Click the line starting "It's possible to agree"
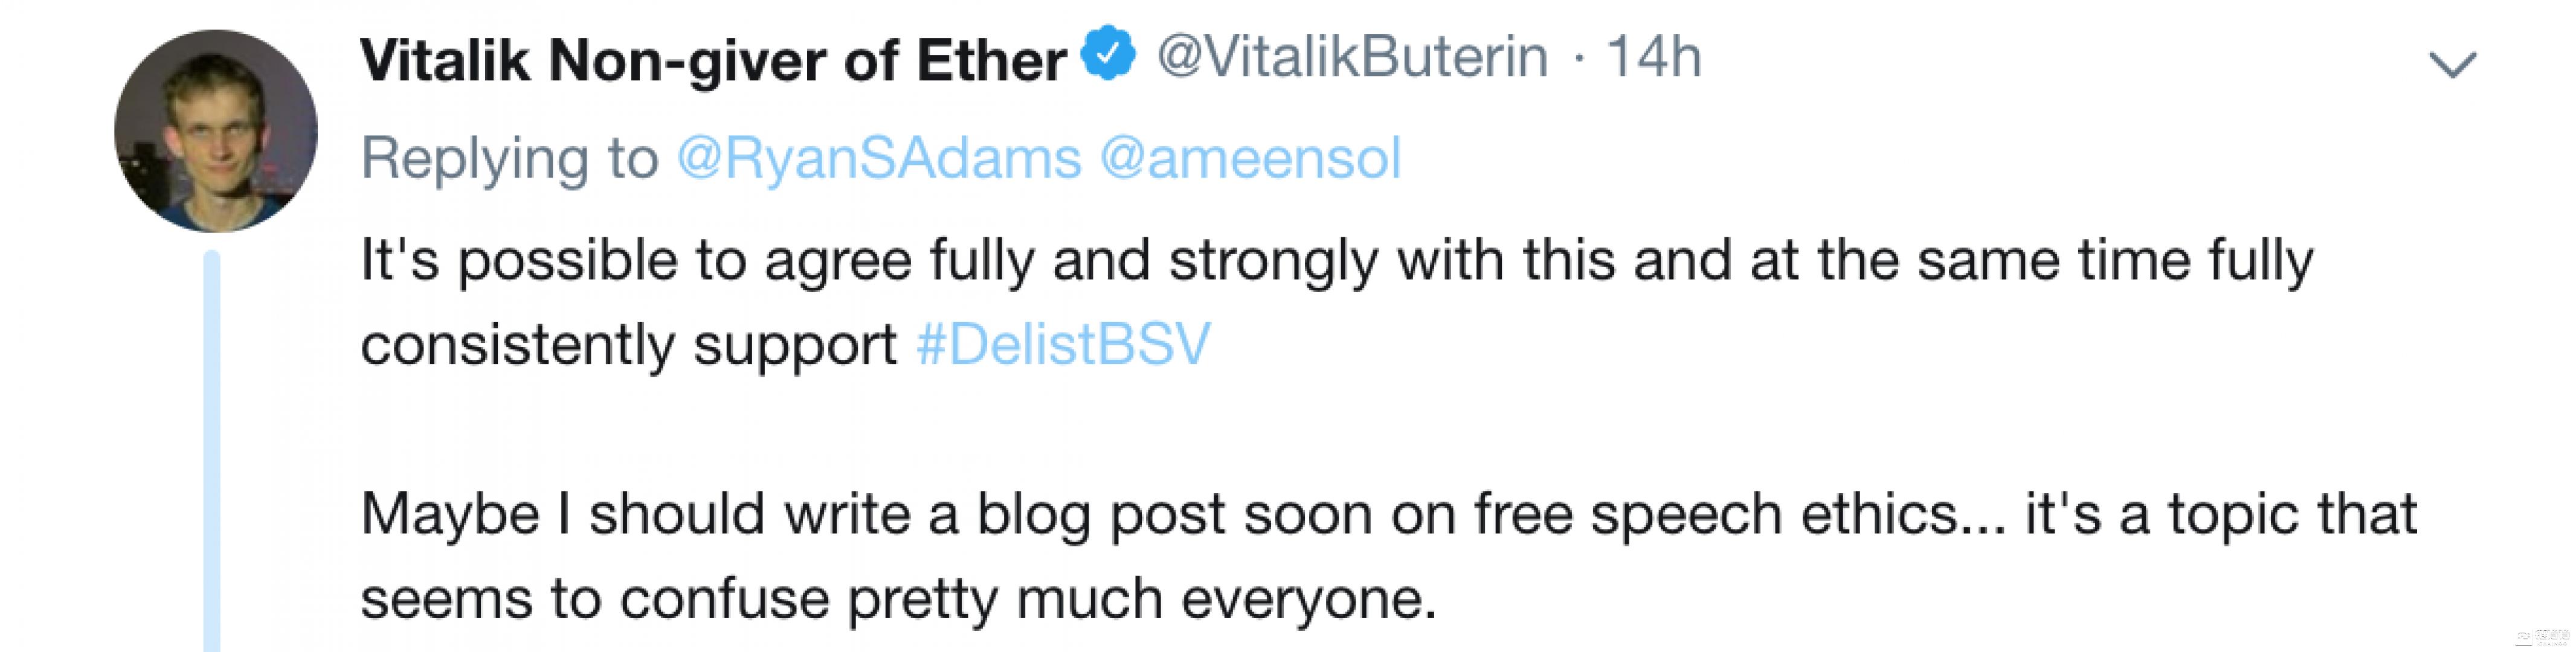Image resolution: width=2576 pixels, height=652 pixels. coord(1336,260)
